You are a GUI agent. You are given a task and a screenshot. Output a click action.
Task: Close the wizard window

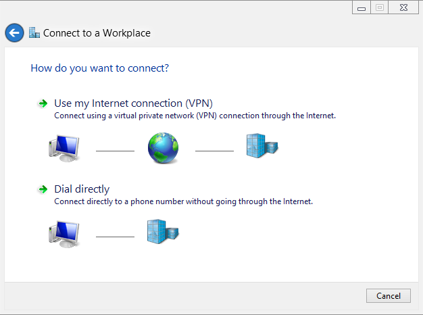coord(403,7)
